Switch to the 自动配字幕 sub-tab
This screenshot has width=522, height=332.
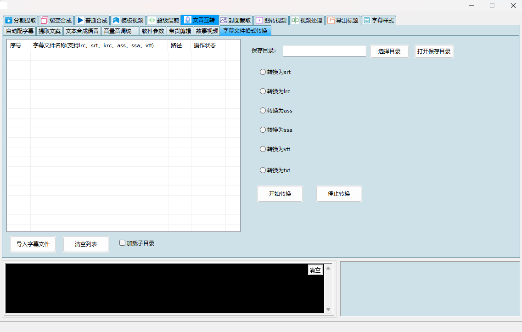(20, 31)
